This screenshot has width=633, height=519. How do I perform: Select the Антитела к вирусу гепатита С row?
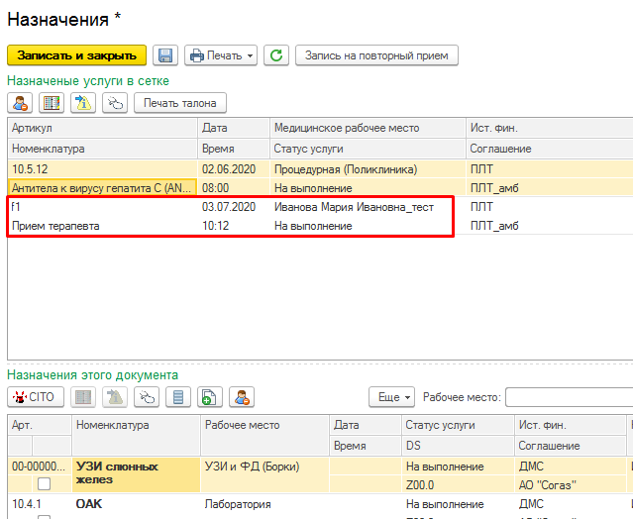[99, 186]
